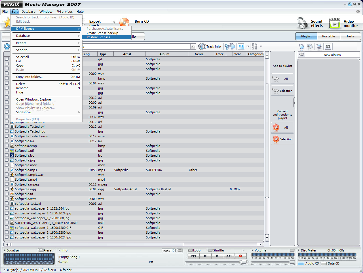Image resolution: width=363 pixels, height=273 pixels.
Task: Tick checkbox for softpedia_test.avi
Action: [x=7, y=204]
